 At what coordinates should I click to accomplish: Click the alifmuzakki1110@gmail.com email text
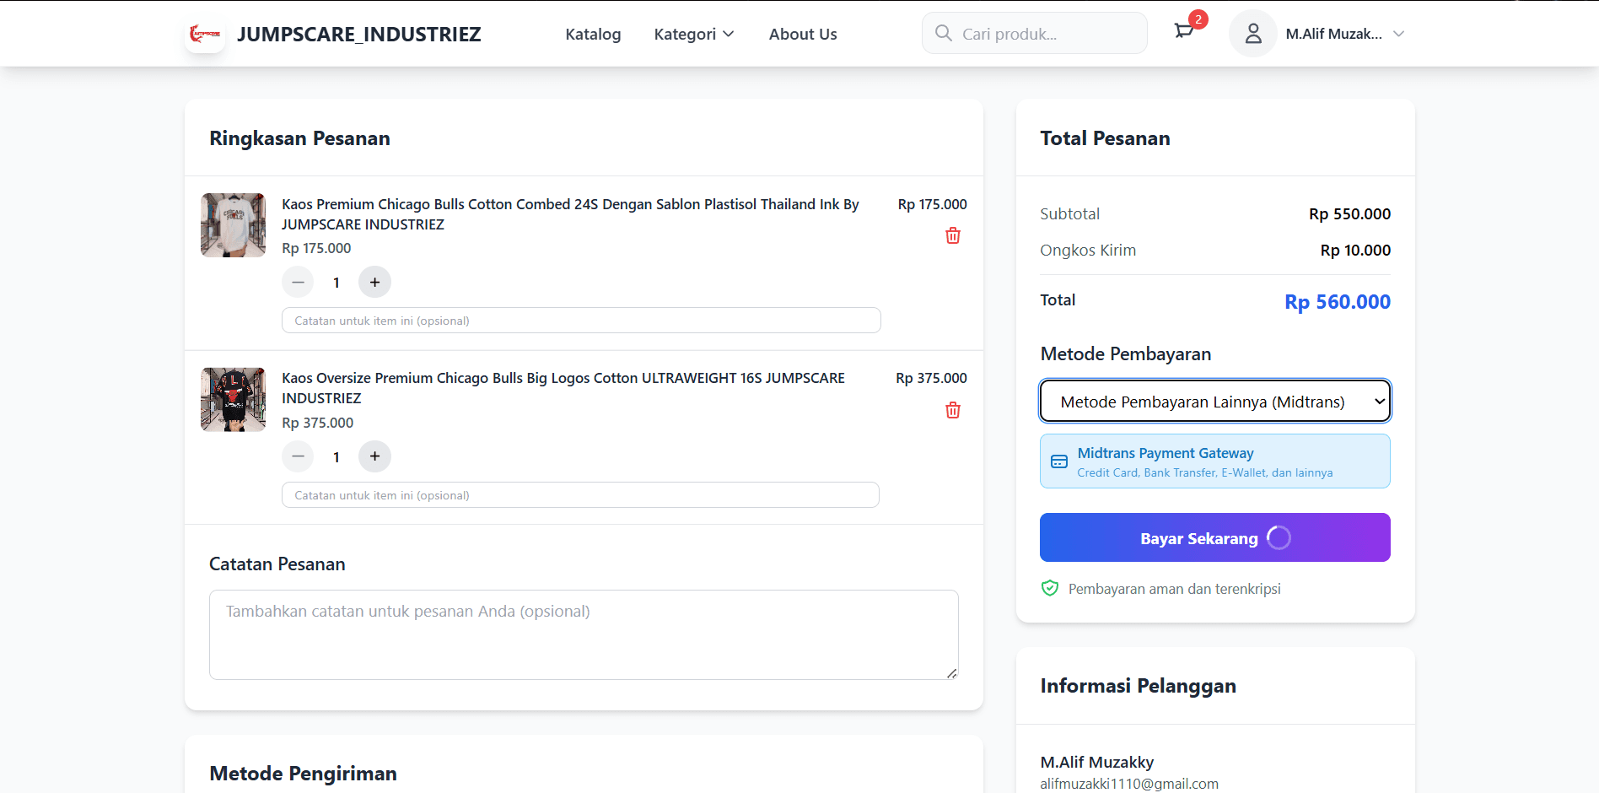tap(1129, 784)
